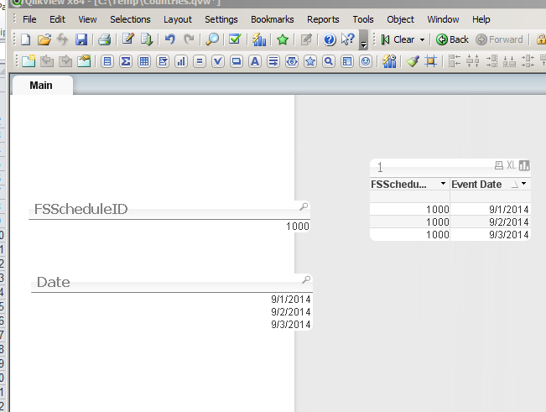Select 9/3/2014 in Date list box
This screenshot has height=412, width=546.
click(172, 324)
